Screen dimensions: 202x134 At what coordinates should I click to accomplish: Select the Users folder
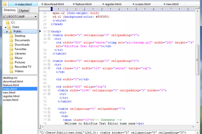click(16, 27)
